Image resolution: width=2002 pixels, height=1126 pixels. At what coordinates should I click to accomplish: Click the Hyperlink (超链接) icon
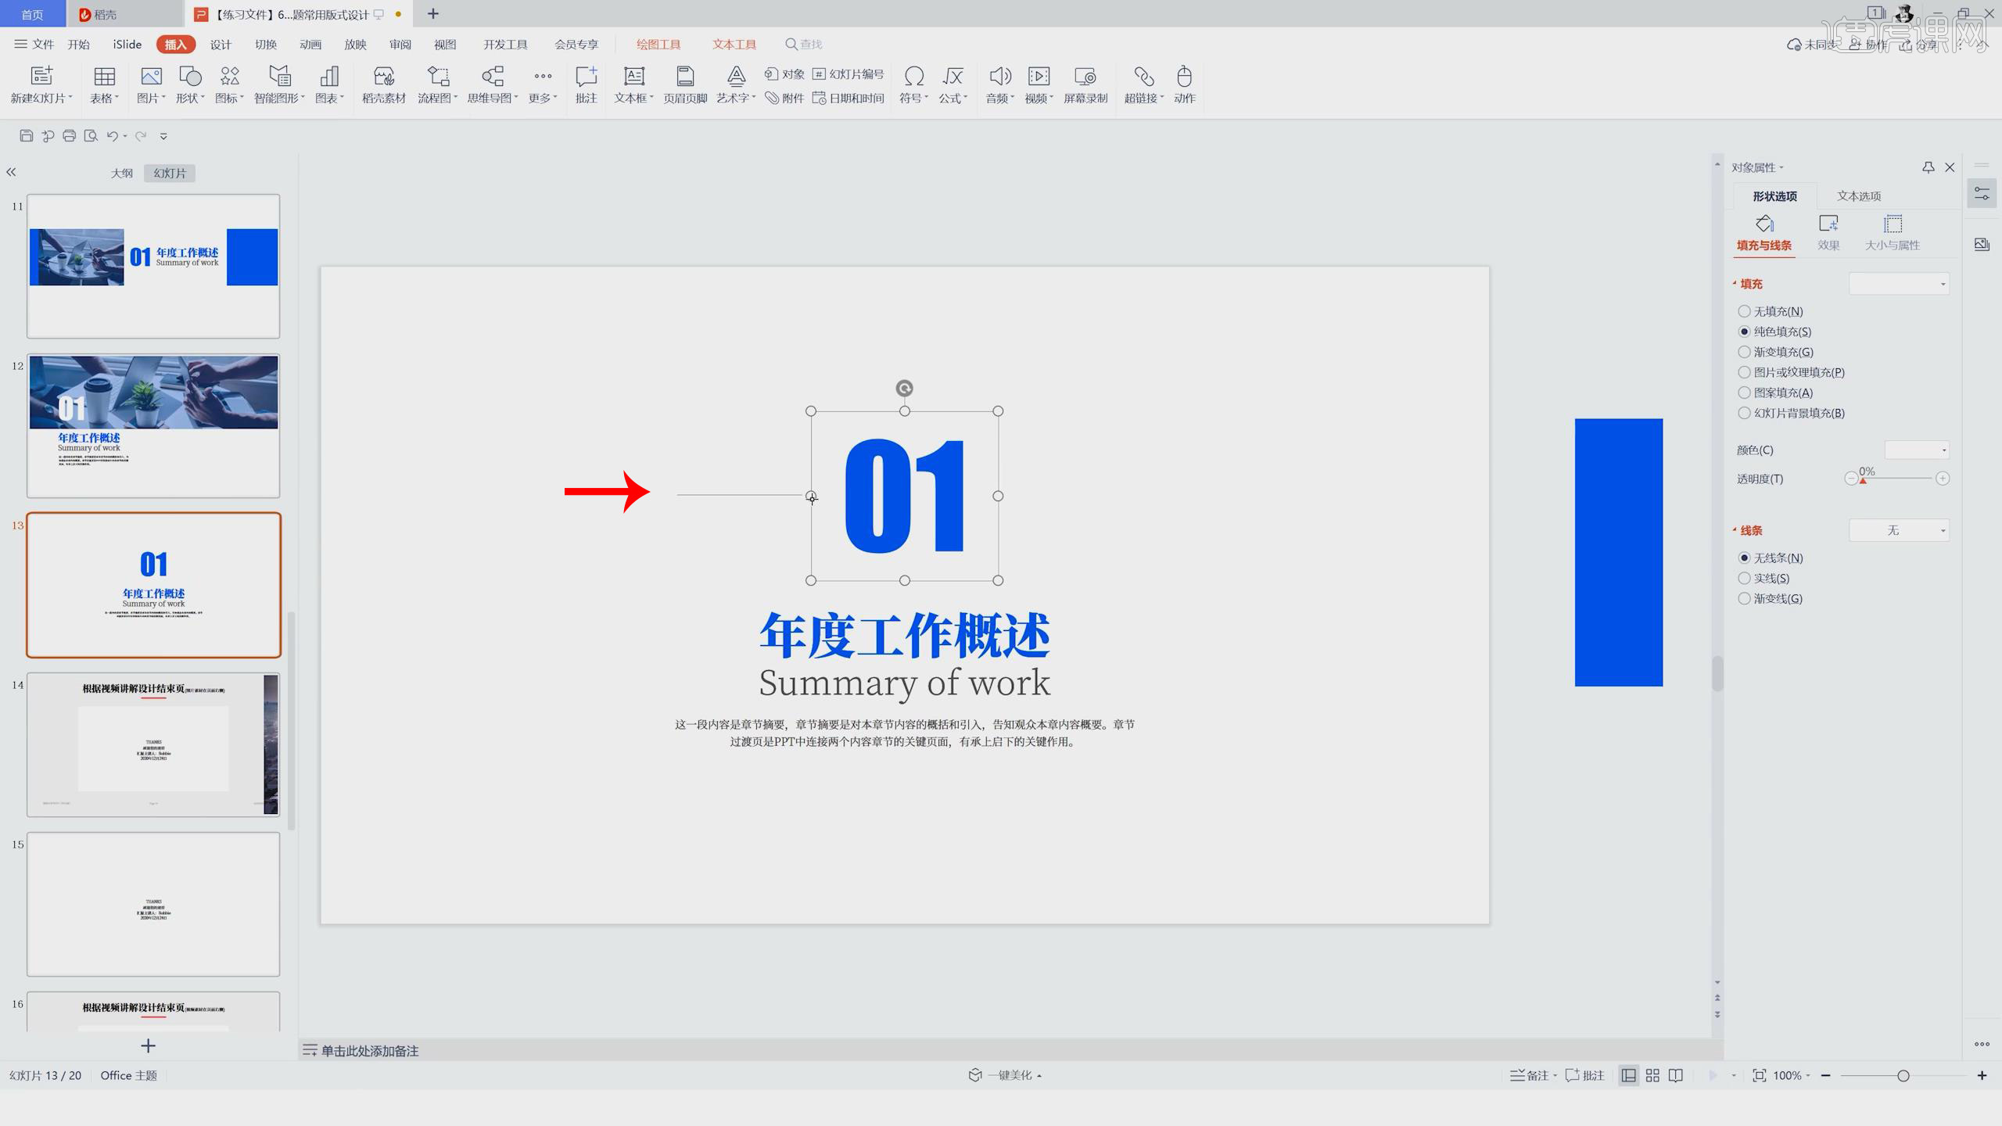coord(1143,77)
